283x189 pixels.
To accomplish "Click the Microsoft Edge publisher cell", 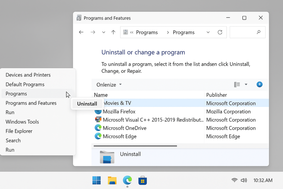I will tap(223, 136).
